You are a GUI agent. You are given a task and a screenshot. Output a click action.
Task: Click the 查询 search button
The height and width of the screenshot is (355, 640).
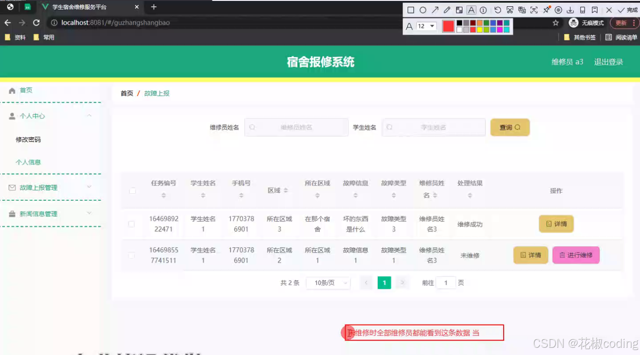pyautogui.click(x=510, y=127)
